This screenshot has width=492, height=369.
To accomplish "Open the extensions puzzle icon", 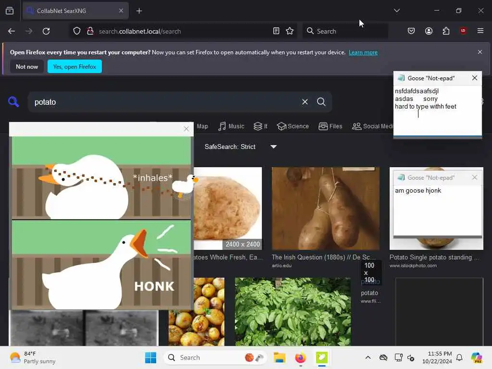I will point(446,31).
